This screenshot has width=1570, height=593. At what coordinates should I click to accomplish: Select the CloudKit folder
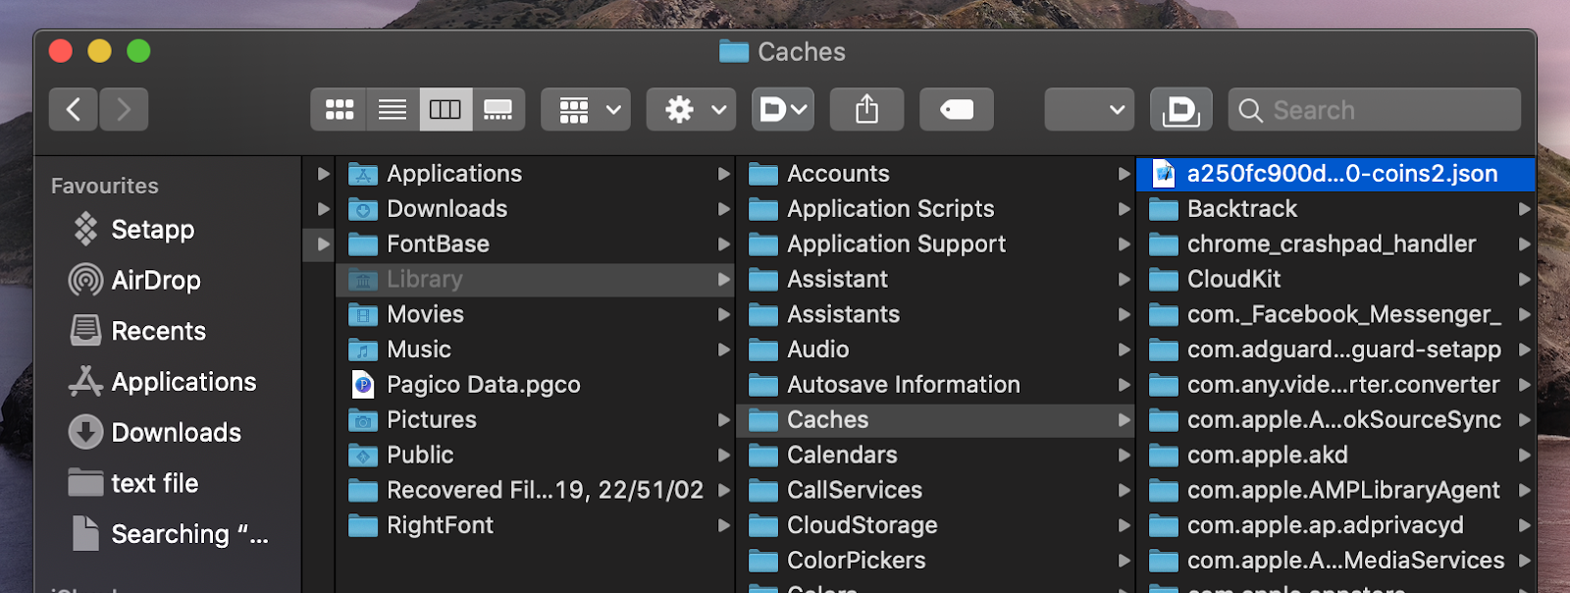pos(1336,280)
